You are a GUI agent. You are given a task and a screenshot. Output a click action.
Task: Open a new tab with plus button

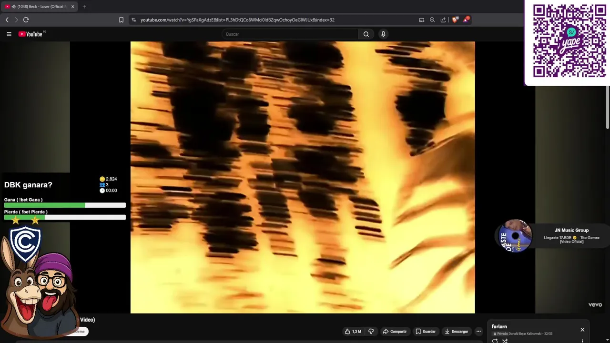[84, 7]
